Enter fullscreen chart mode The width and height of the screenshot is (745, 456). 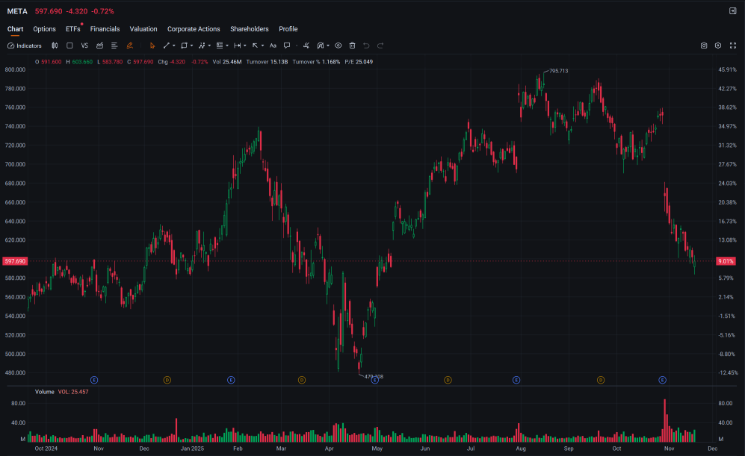[732, 46]
